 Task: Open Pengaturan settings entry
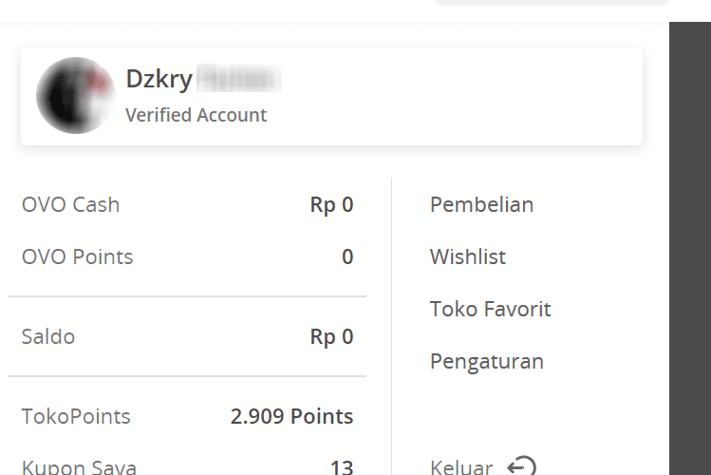[x=487, y=362]
